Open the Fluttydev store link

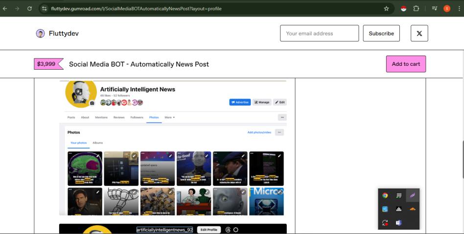pos(64,33)
